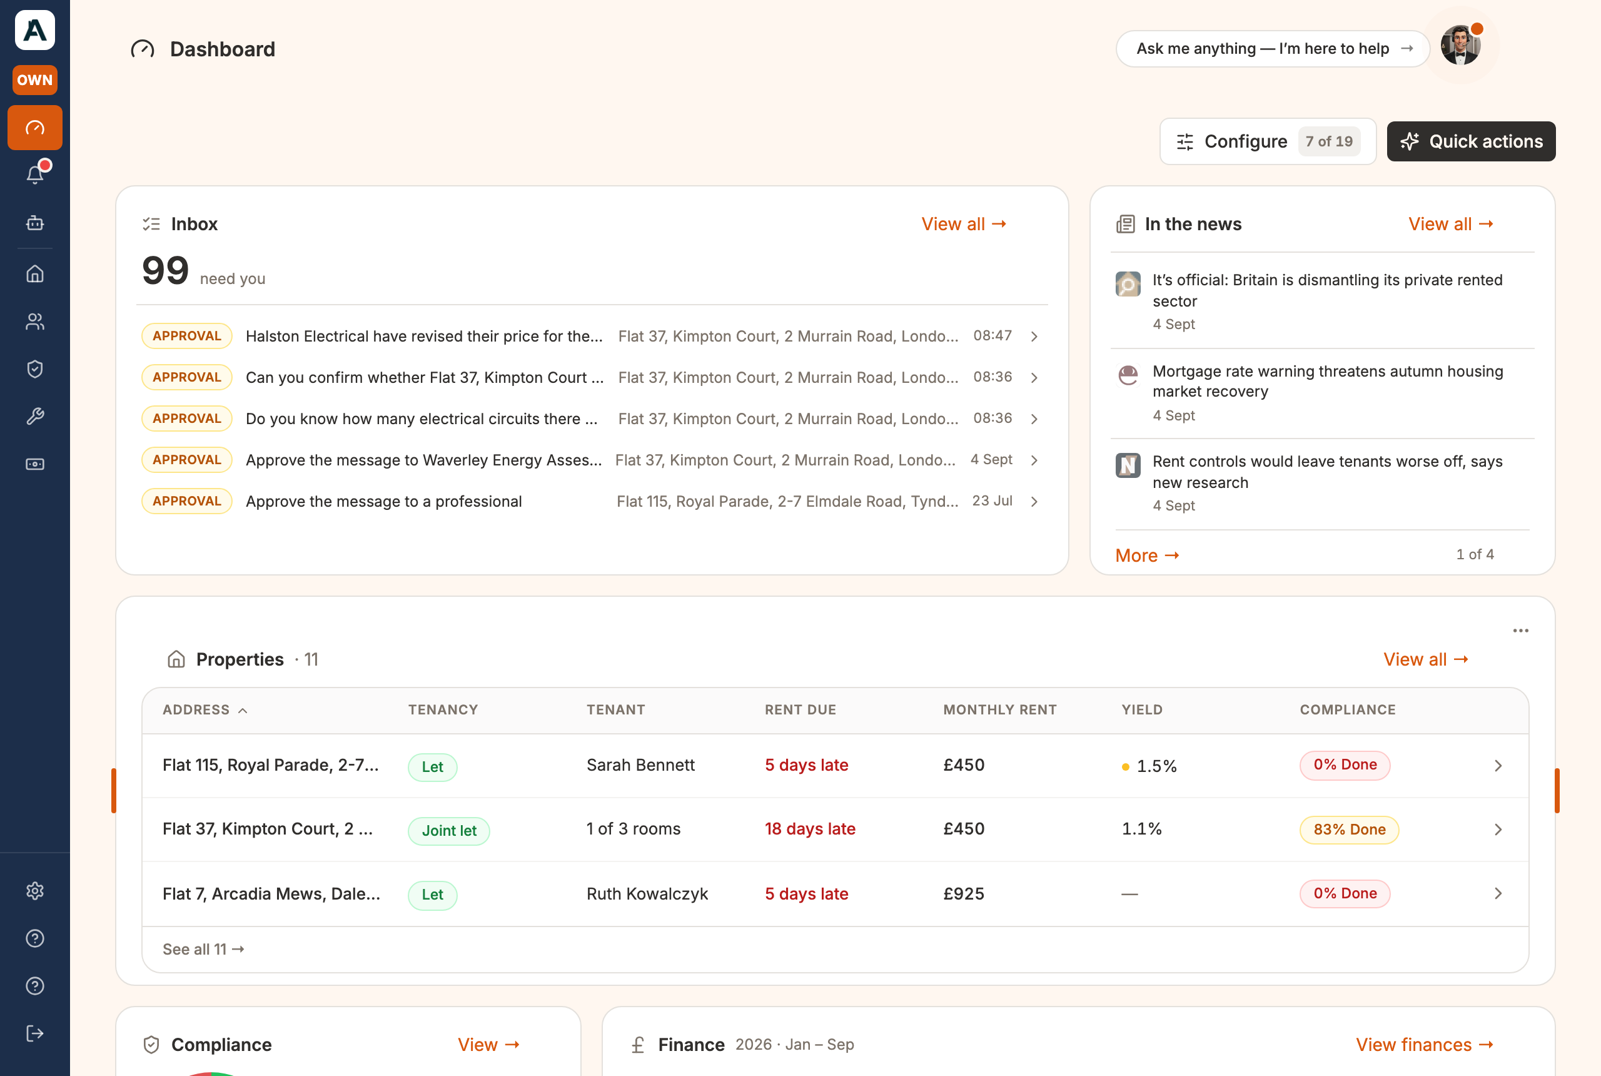Expand chevron for 08:47 Halston Electrical item
1601x1076 pixels.
[x=1034, y=337]
